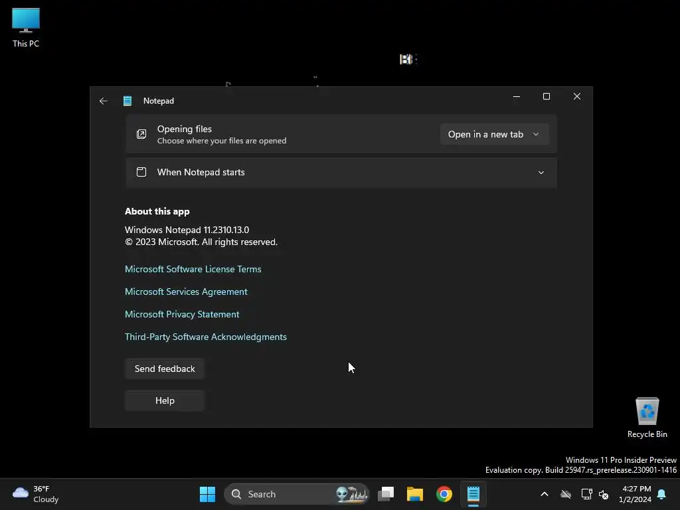
Task: Open the notification bell icon
Action: pyautogui.click(x=662, y=494)
